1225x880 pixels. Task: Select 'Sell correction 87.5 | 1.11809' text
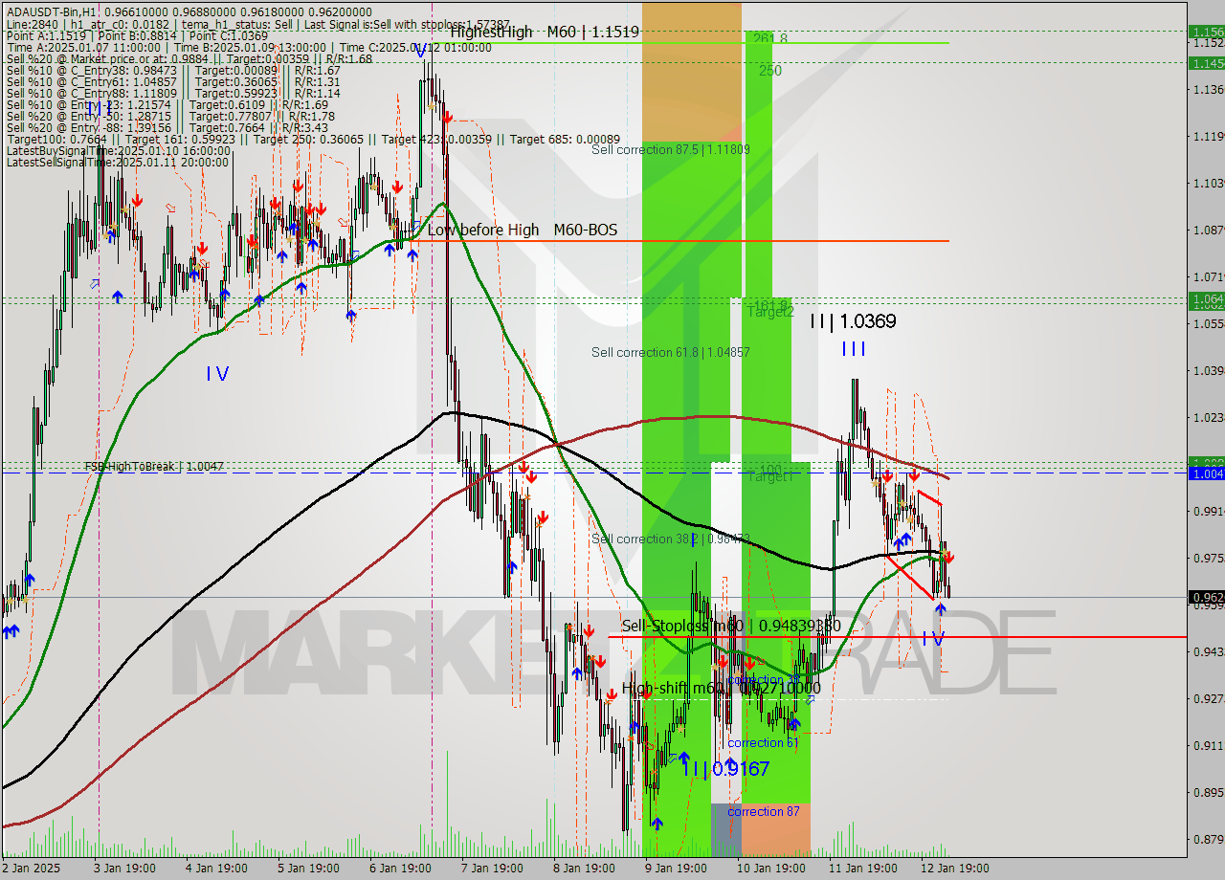tap(670, 150)
